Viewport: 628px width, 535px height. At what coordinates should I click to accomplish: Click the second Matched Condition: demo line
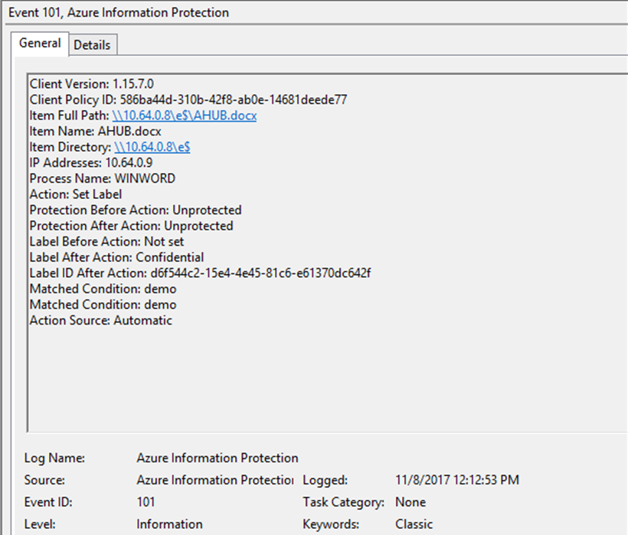103,305
